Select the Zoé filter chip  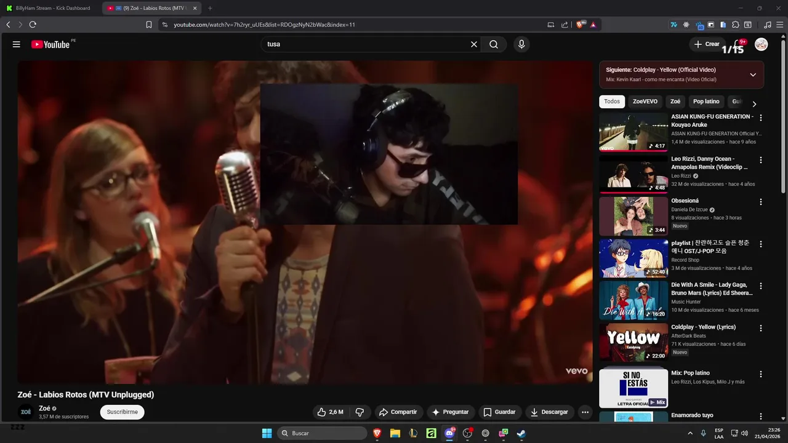click(675, 102)
